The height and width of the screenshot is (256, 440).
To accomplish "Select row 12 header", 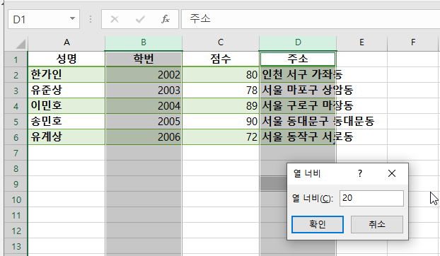I will (x=16, y=231).
